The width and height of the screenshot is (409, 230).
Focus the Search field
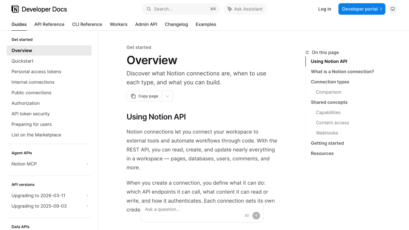(181, 9)
